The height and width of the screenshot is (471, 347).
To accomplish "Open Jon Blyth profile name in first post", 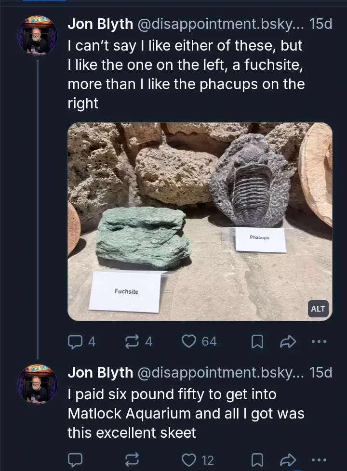I will pyautogui.click(x=100, y=24).
